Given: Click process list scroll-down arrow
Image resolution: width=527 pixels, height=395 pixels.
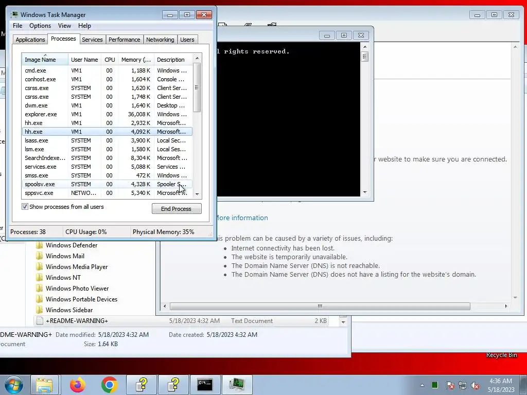Looking at the screenshot, I should point(197,194).
